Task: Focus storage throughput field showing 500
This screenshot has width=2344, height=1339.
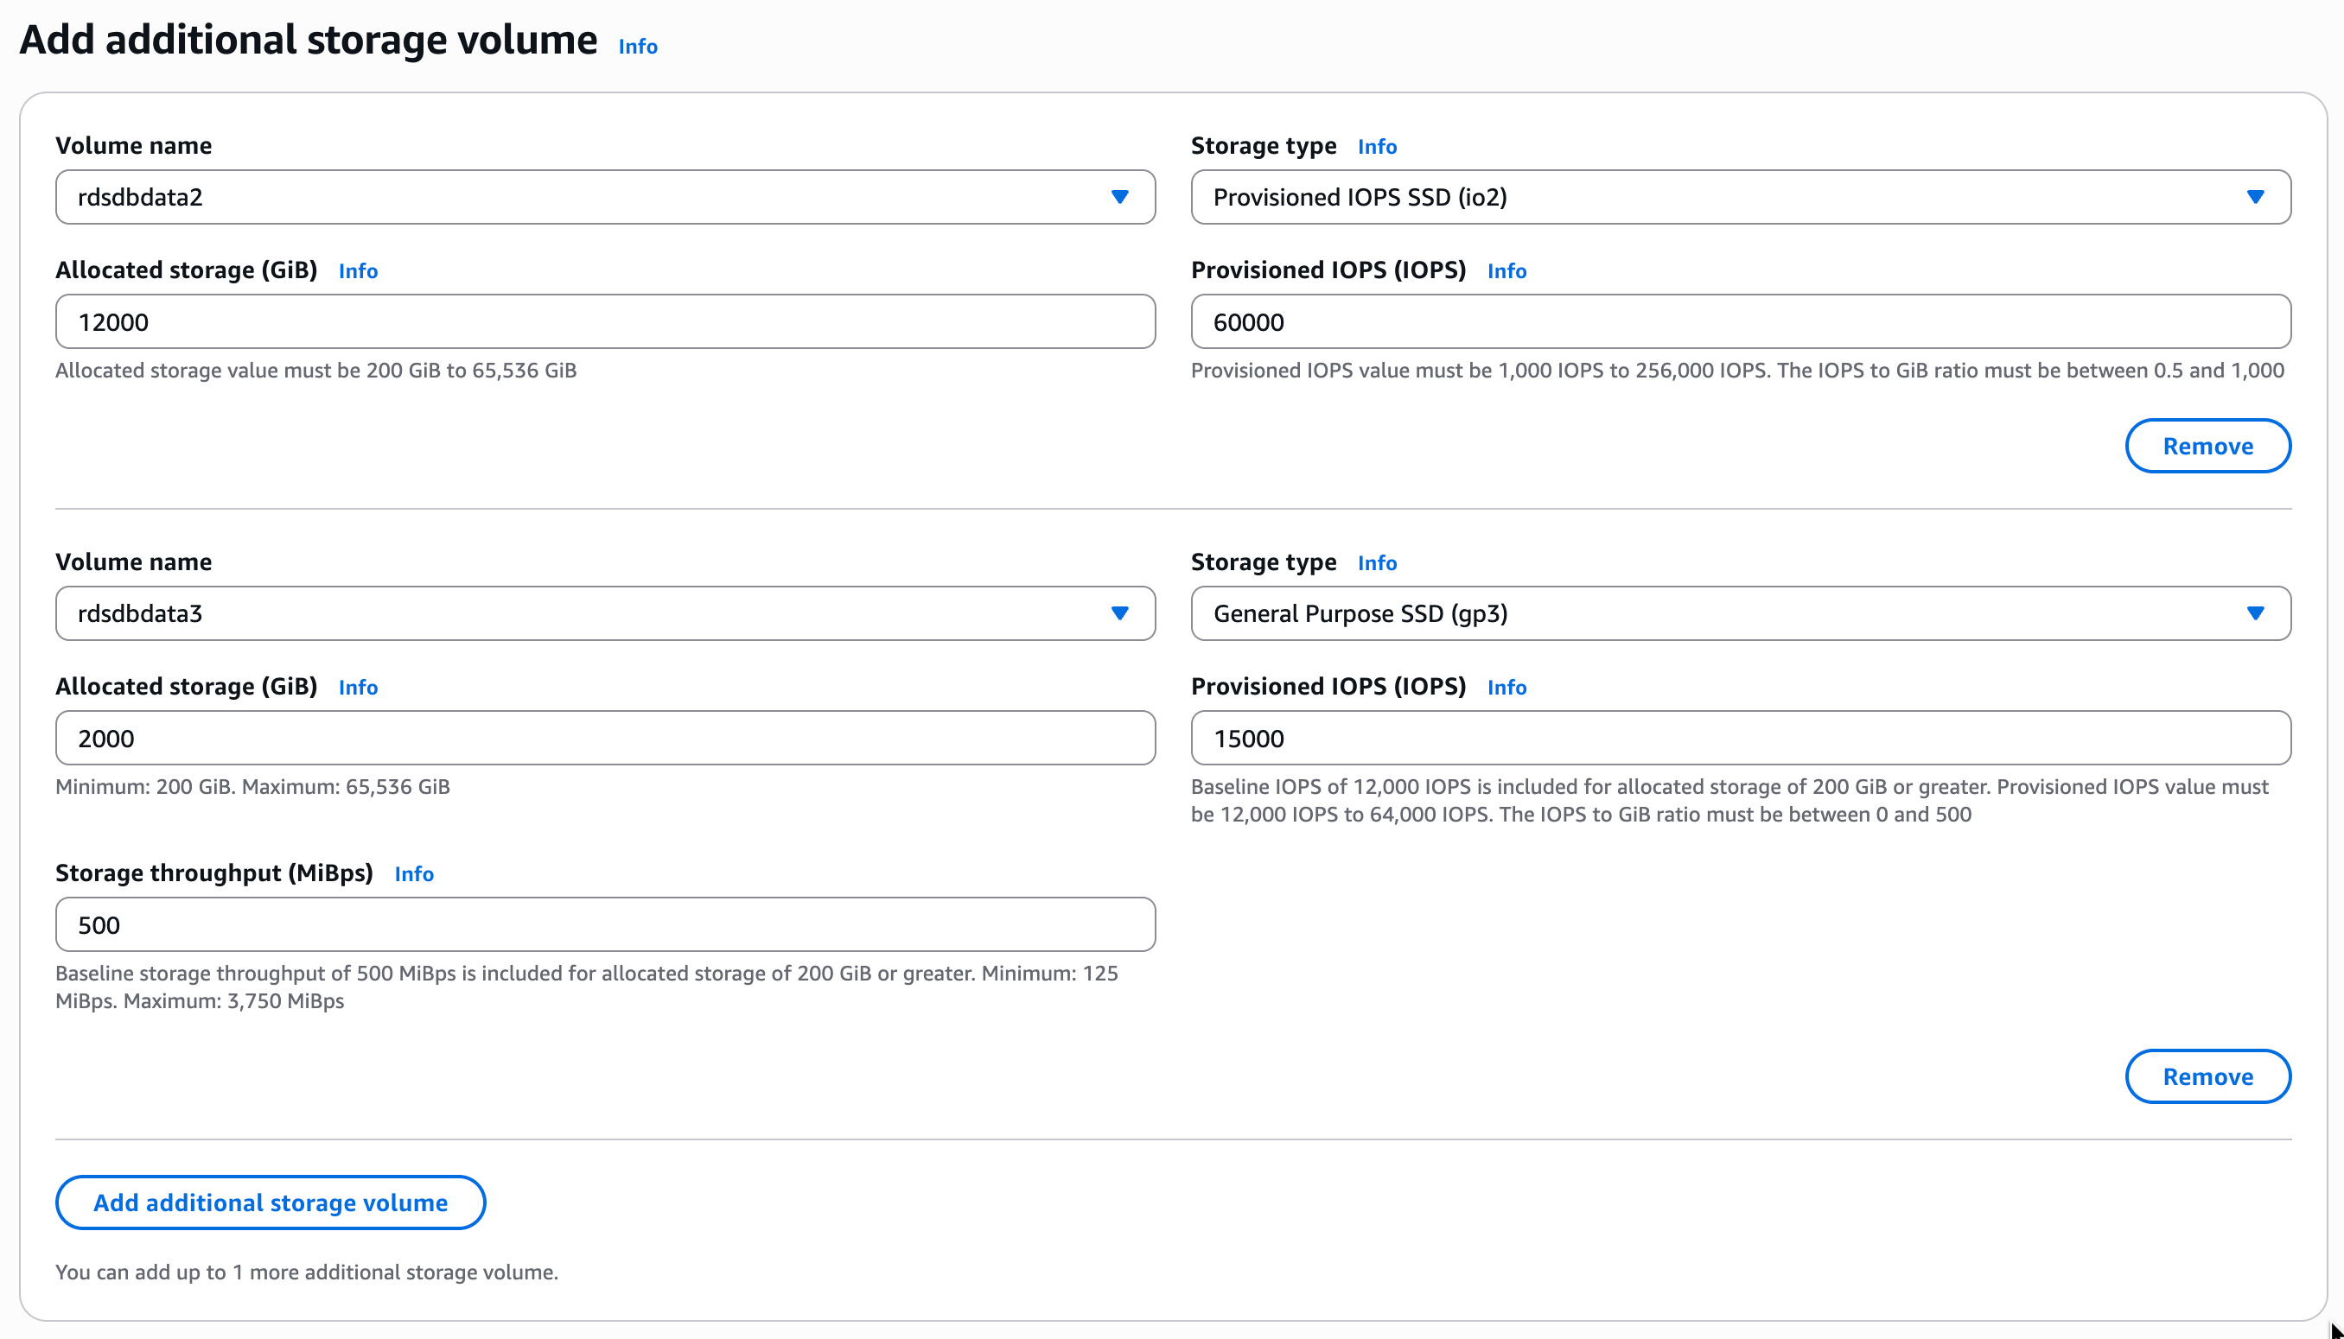Action: coord(604,925)
